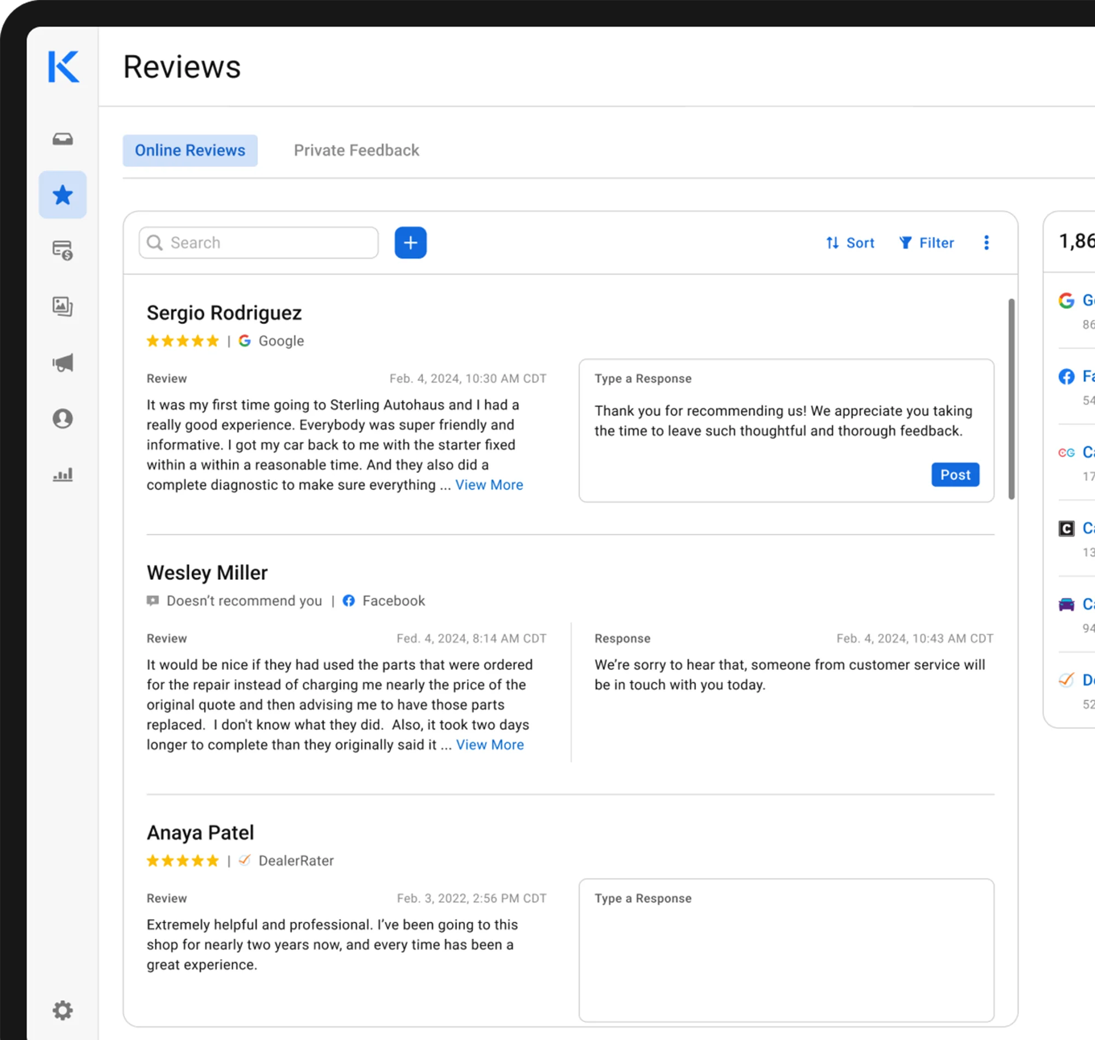1095x1040 pixels.
Task: Open the media gallery sidebar icon
Action: pyautogui.click(x=62, y=306)
